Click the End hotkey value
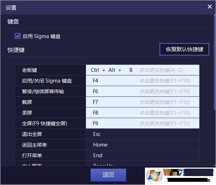 (x=98, y=155)
